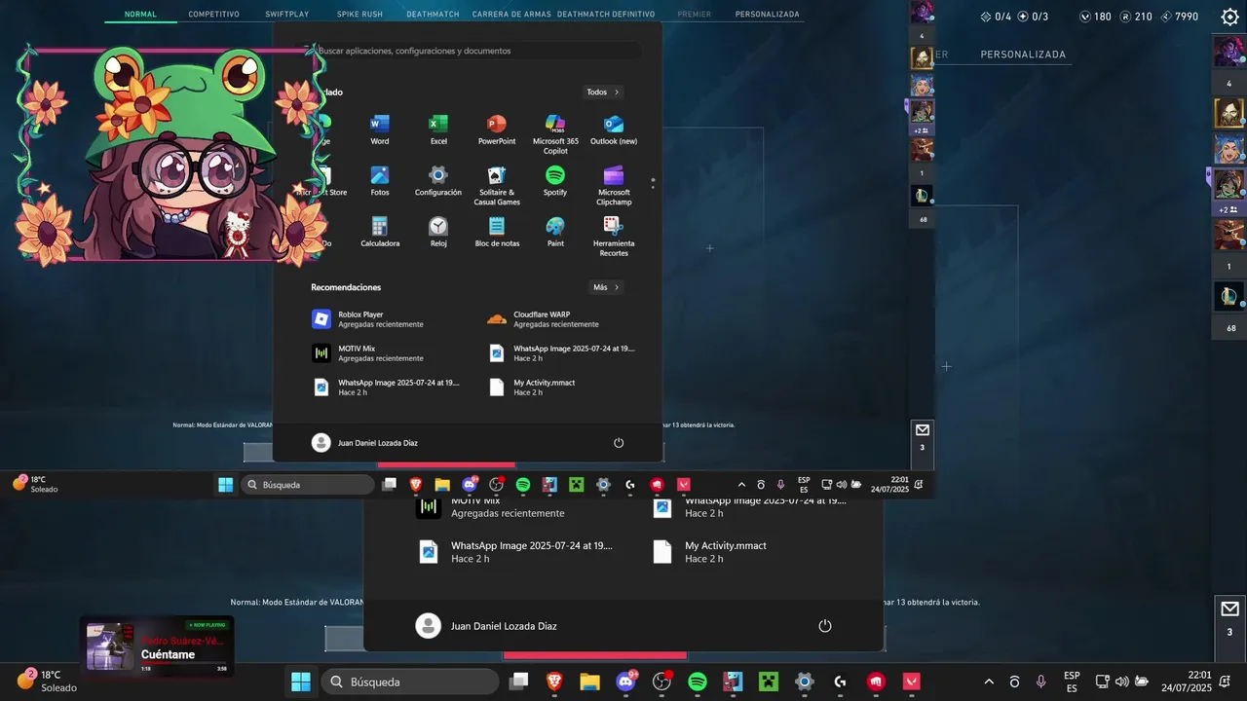Open Microsoft Clipchamp

614,185
